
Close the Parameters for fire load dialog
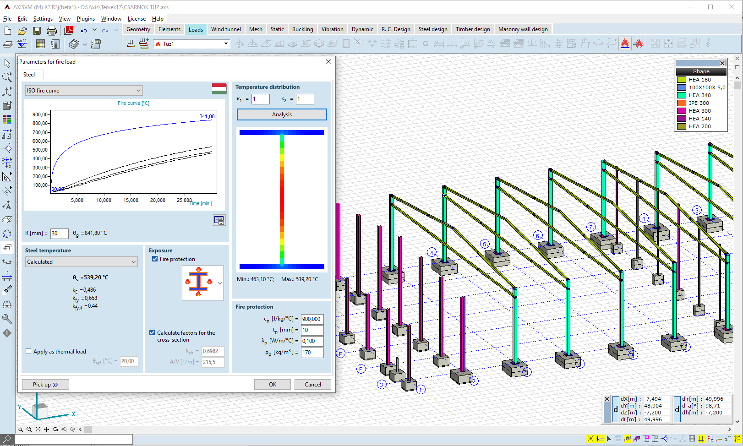[x=328, y=62]
